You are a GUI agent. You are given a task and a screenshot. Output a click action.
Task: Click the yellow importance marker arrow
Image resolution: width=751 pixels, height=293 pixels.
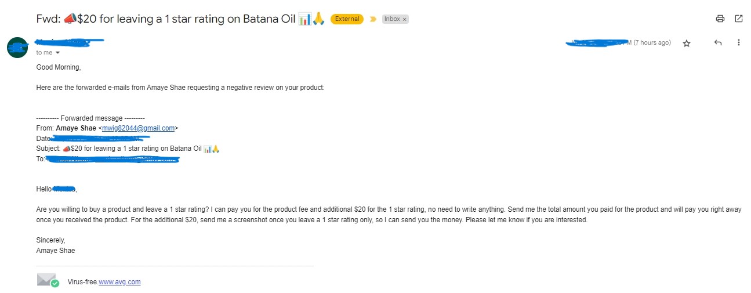pos(373,19)
